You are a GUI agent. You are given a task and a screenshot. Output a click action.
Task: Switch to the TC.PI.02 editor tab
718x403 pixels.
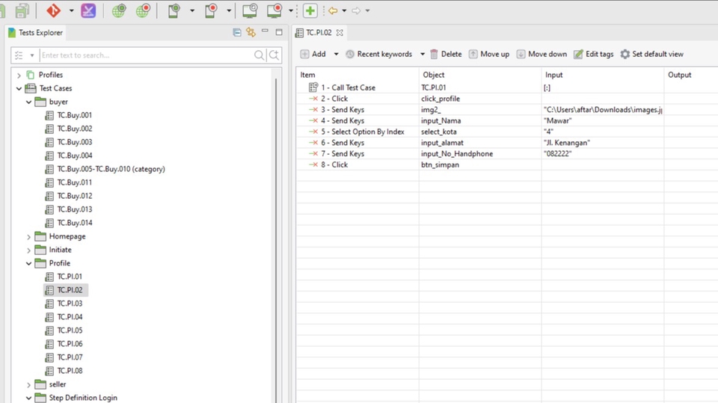click(x=319, y=32)
